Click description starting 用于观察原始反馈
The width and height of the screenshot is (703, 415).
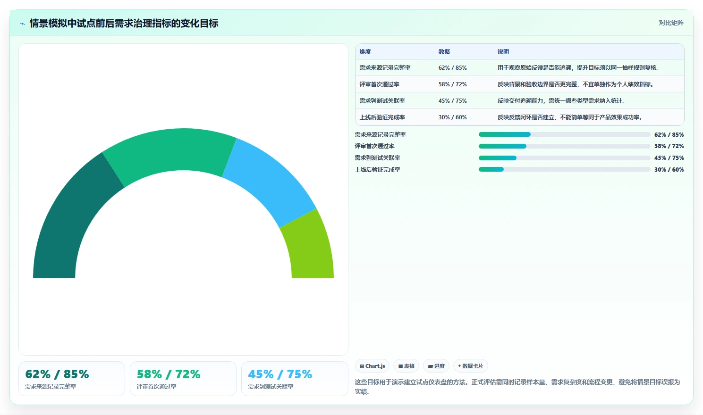(x=578, y=68)
